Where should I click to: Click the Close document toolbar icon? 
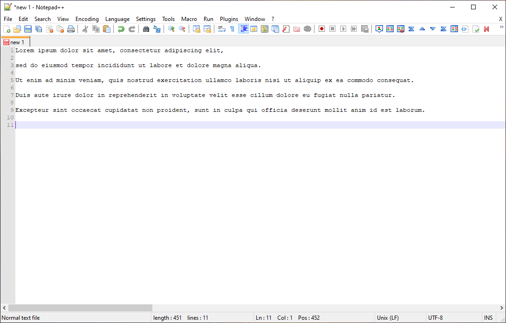click(49, 29)
